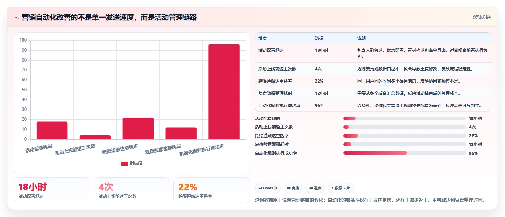505x217 pixels.
Task: Click x-axis label 活动上线前返工次数
Action: (75, 150)
